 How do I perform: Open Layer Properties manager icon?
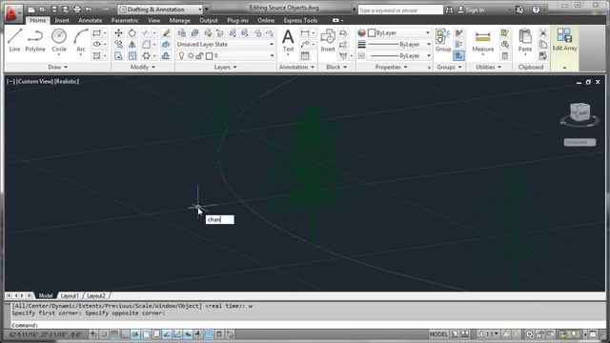pos(182,33)
